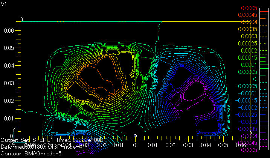
Task: Click the 0.03 tick on Y axis
Action: click(x=9, y=83)
